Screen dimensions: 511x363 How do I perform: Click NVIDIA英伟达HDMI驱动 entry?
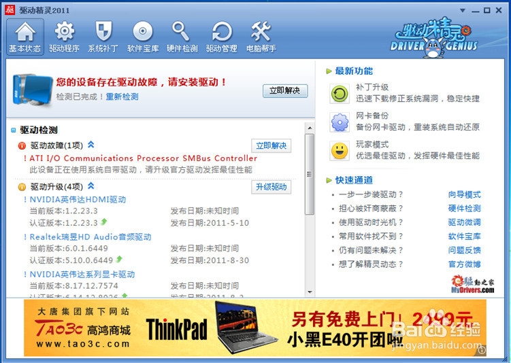point(78,200)
